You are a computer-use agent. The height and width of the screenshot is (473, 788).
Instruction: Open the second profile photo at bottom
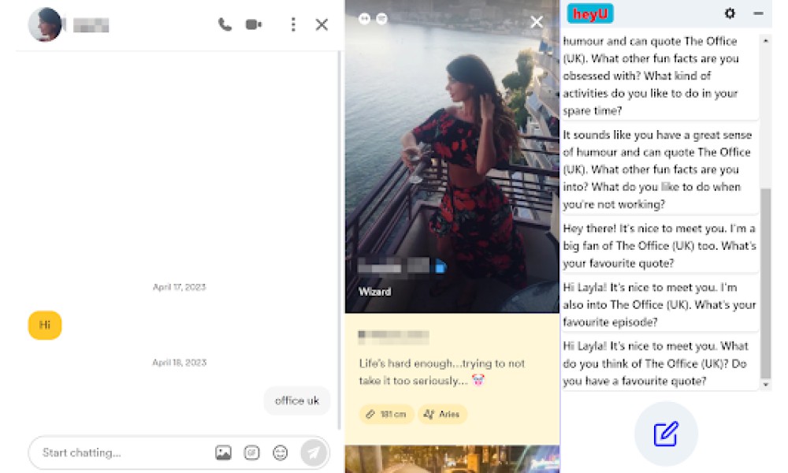(452, 459)
